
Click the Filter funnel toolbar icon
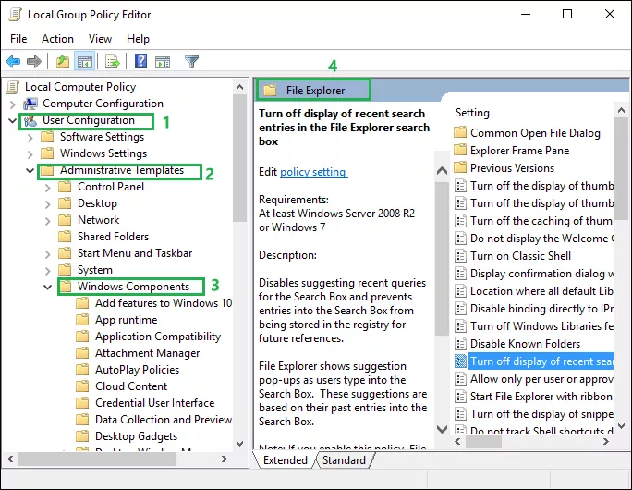coord(191,62)
